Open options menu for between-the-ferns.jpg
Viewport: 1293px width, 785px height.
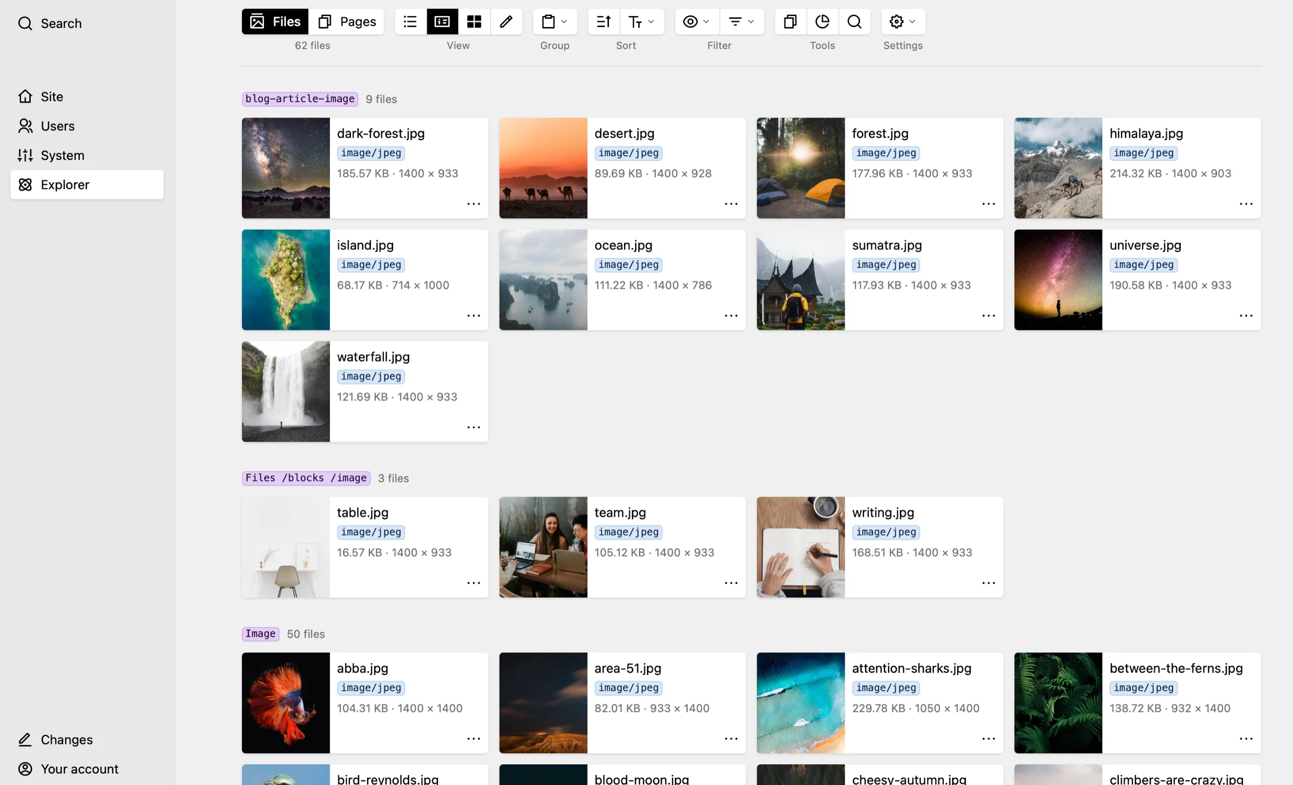(x=1246, y=739)
